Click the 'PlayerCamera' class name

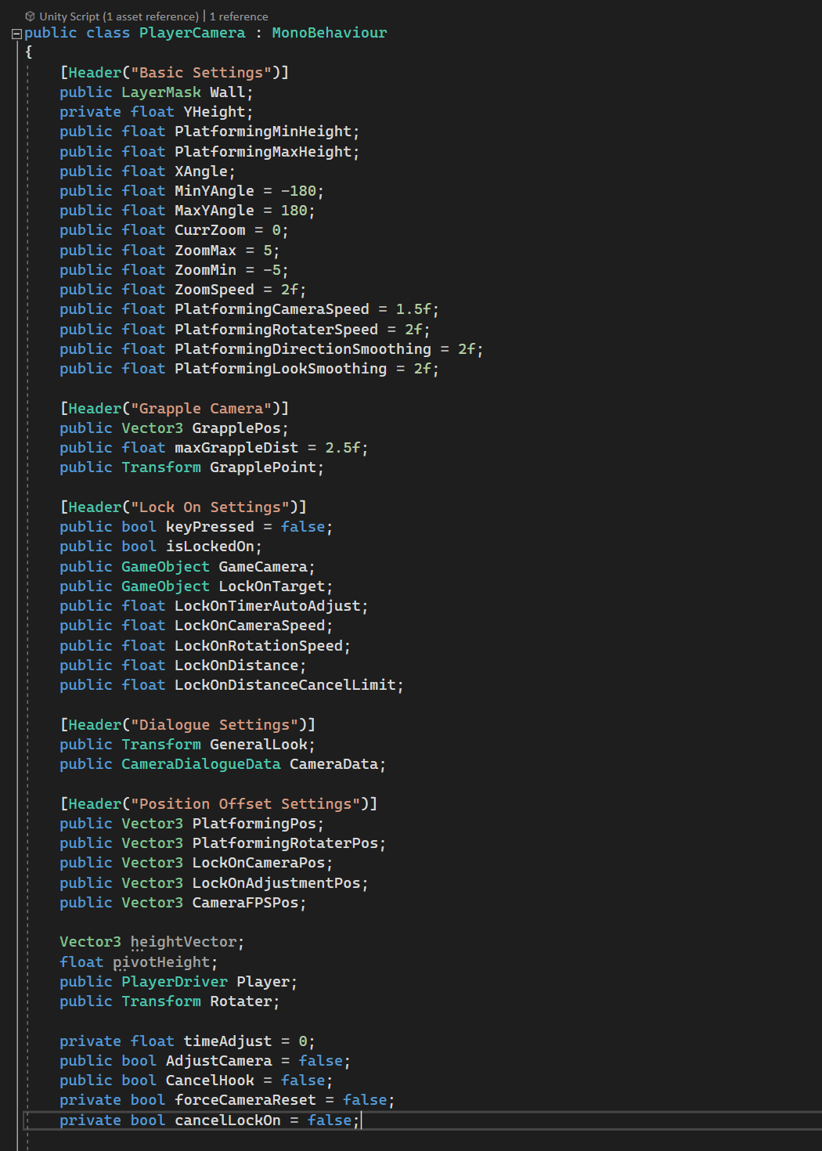pos(193,33)
